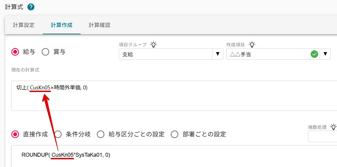337x167 pixels.
Task: Expand the 作成項目 dropdown arrow
Action: coord(325,54)
